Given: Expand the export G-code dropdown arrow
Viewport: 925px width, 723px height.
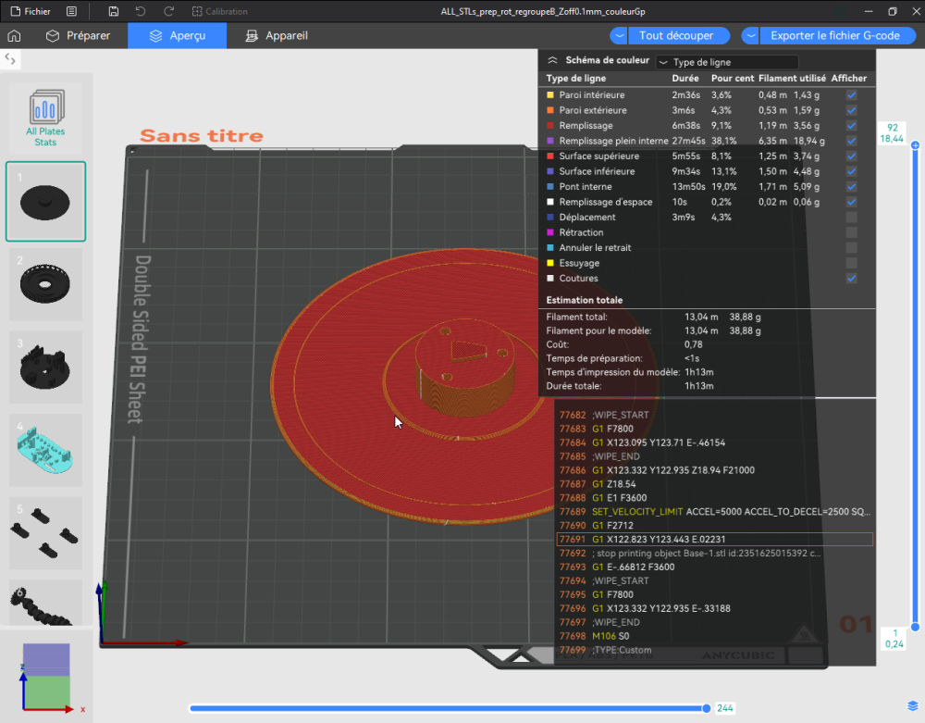Looking at the screenshot, I should coord(750,35).
